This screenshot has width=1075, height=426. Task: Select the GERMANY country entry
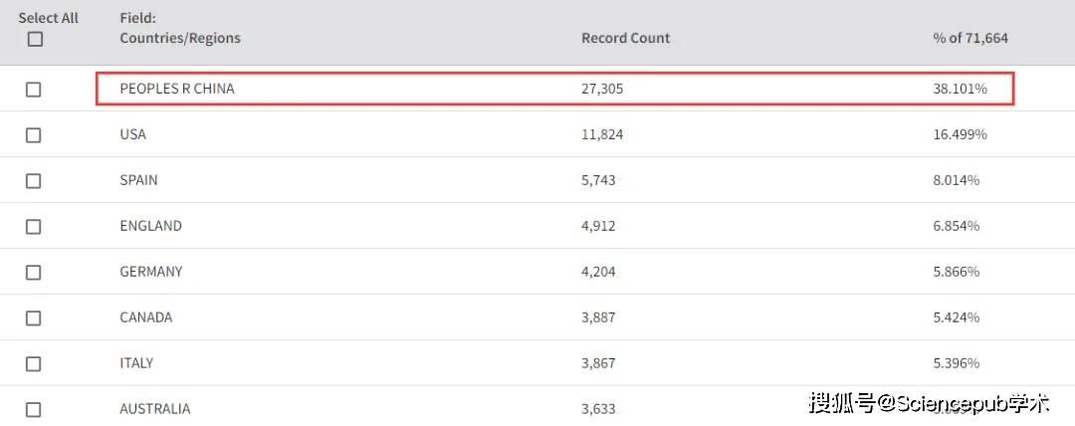click(x=150, y=272)
